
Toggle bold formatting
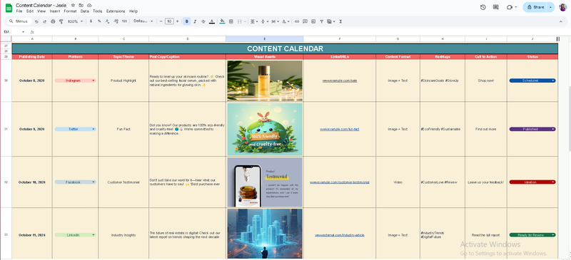click(187, 21)
